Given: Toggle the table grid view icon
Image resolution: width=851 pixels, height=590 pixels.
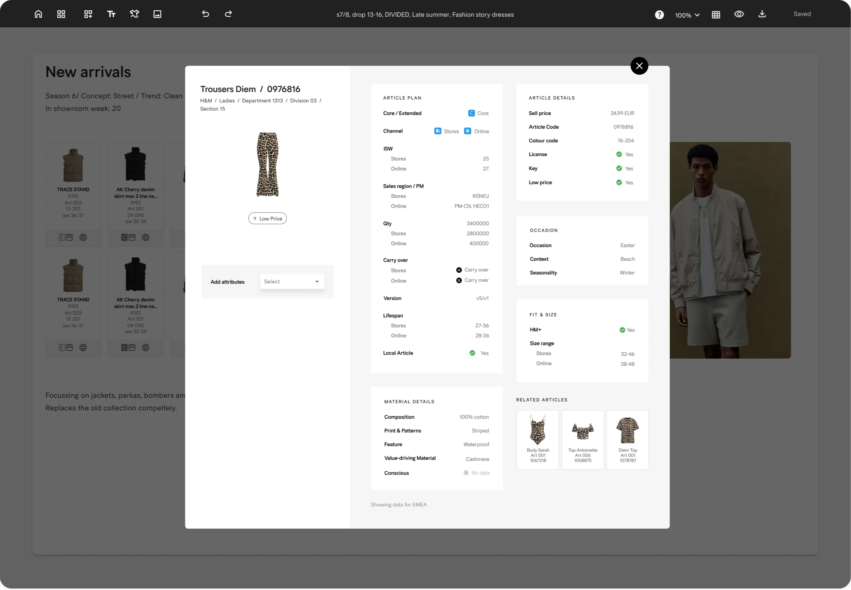Looking at the screenshot, I should coord(716,15).
